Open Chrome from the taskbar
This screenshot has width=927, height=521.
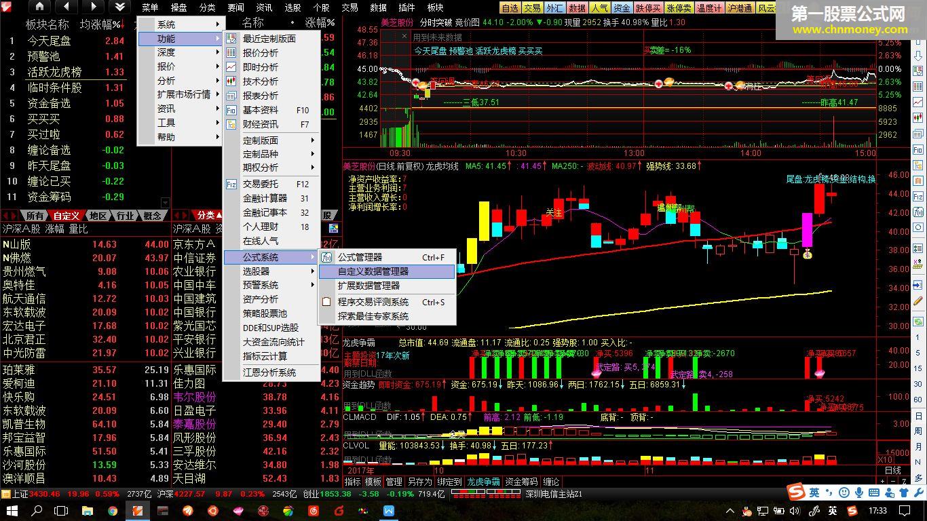click(x=113, y=510)
